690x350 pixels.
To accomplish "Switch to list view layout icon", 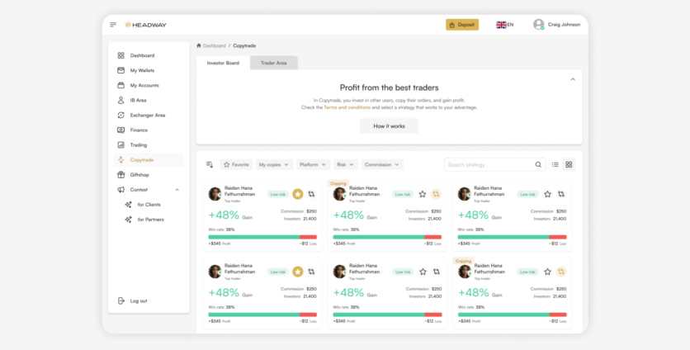I will (555, 164).
